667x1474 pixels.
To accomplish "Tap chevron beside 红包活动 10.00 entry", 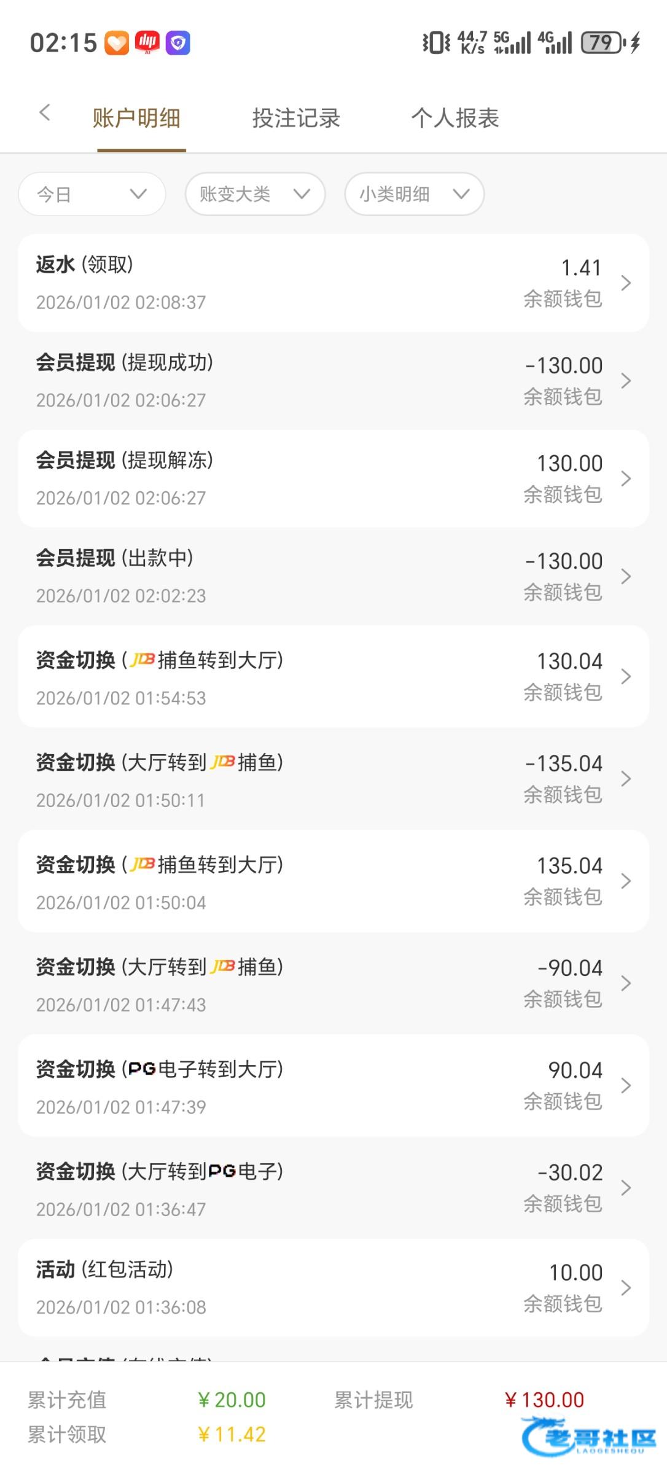I will pos(626,1288).
